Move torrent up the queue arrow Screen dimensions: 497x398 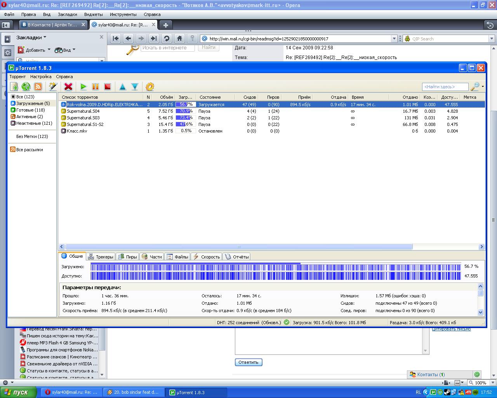123,87
